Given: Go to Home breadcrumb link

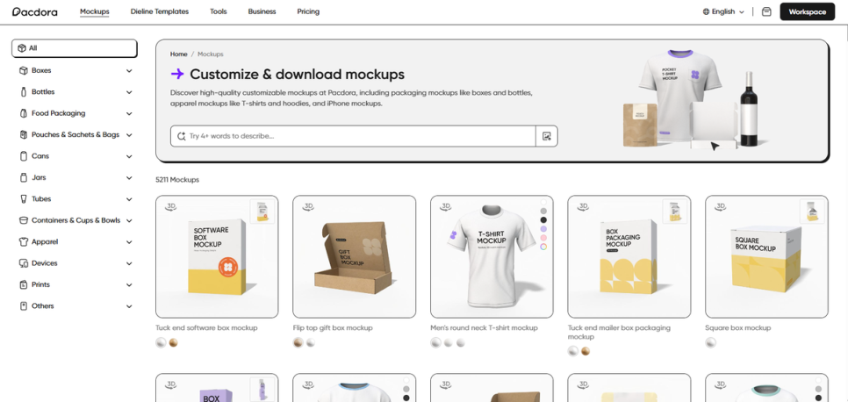Looking at the screenshot, I should tap(178, 54).
